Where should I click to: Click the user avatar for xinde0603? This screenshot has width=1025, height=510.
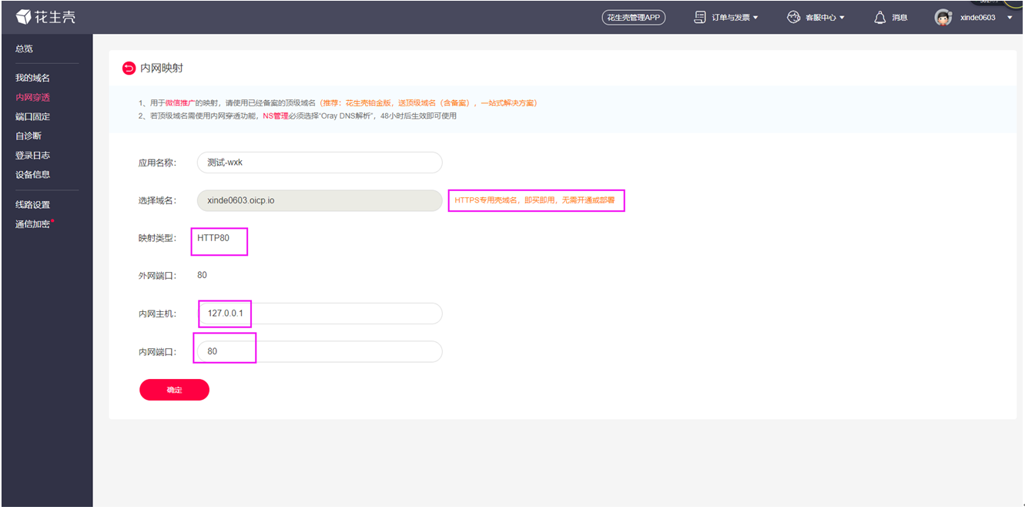click(943, 17)
